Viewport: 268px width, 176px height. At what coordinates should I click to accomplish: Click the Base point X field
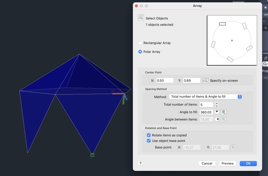pyautogui.click(x=192, y=147)
